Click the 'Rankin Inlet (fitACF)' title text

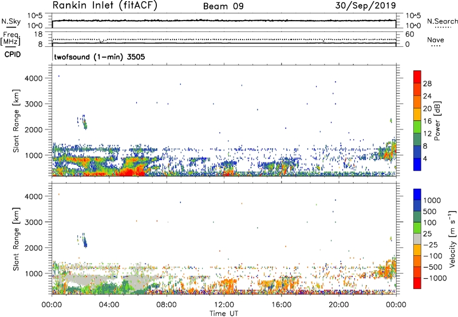[105, 6]
